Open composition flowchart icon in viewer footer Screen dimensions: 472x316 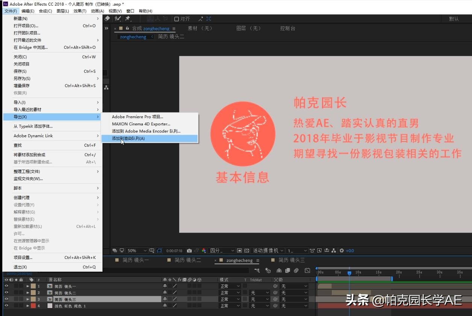(334, 251)
